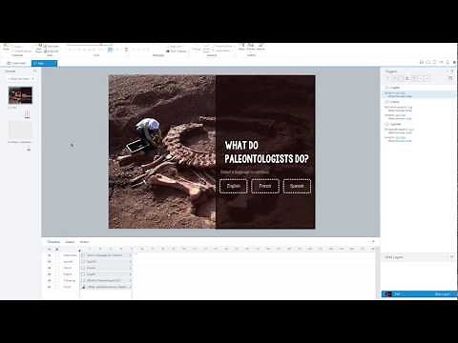Click the Spanish button on the slide
458x343 pixels.
[297, 186]
